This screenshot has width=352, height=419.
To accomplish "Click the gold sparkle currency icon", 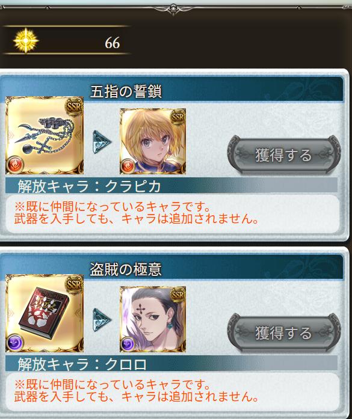I will pos(26,40).
